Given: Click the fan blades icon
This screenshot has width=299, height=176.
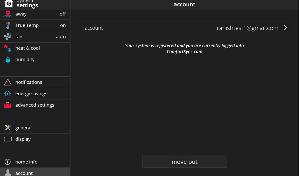Looking at the screenshot, I should coord(8,36).
